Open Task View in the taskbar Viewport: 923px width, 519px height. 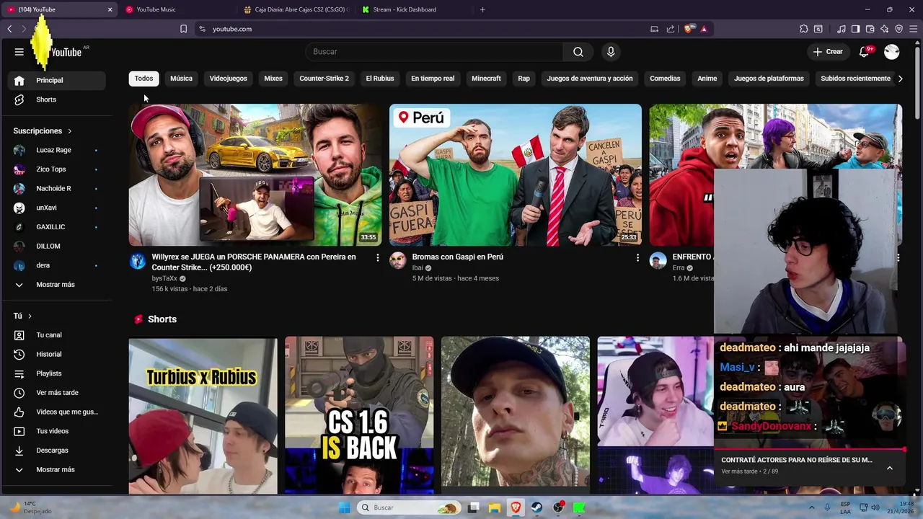coord(474,507)
